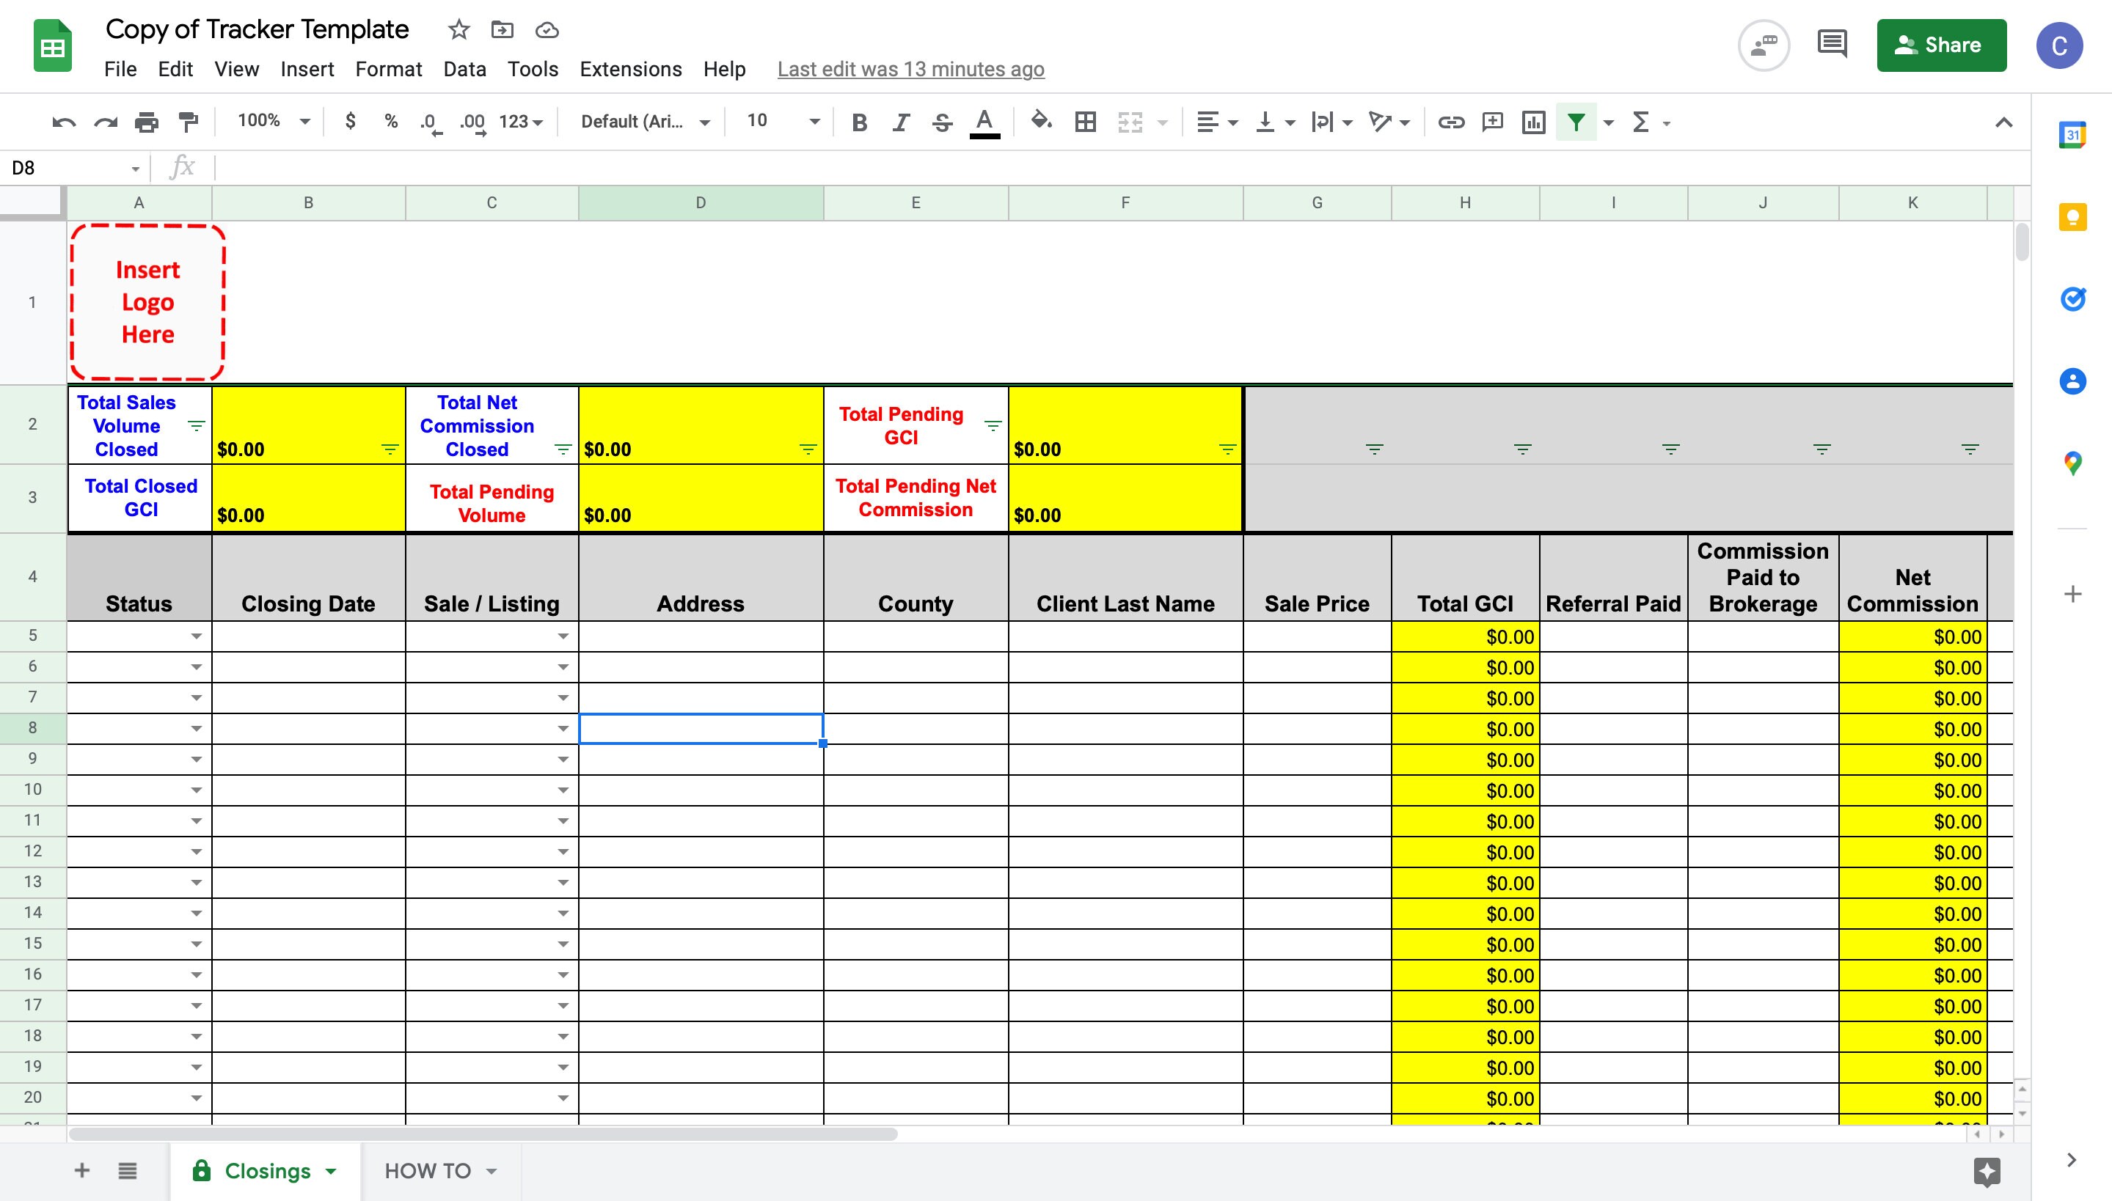2112x1201 pixels.
Task: Open the Closings sheet tab menu
Action: [x=331, y=1170]
